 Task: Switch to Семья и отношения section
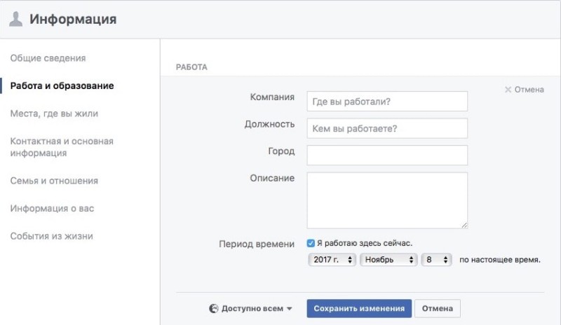pos(54,181)
